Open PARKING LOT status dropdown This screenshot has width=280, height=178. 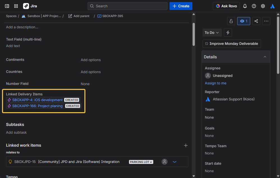(141, 162)
